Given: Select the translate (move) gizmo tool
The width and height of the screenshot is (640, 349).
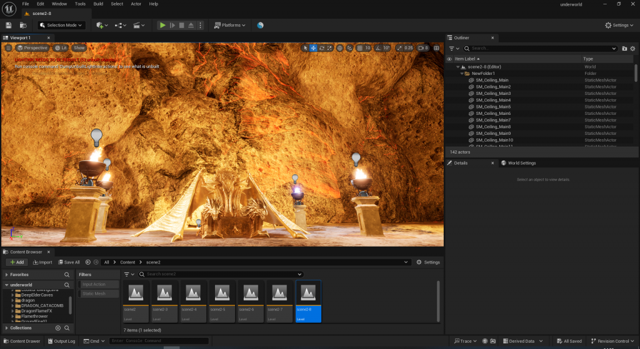Looking at the screenshot, I should [313, 48].
